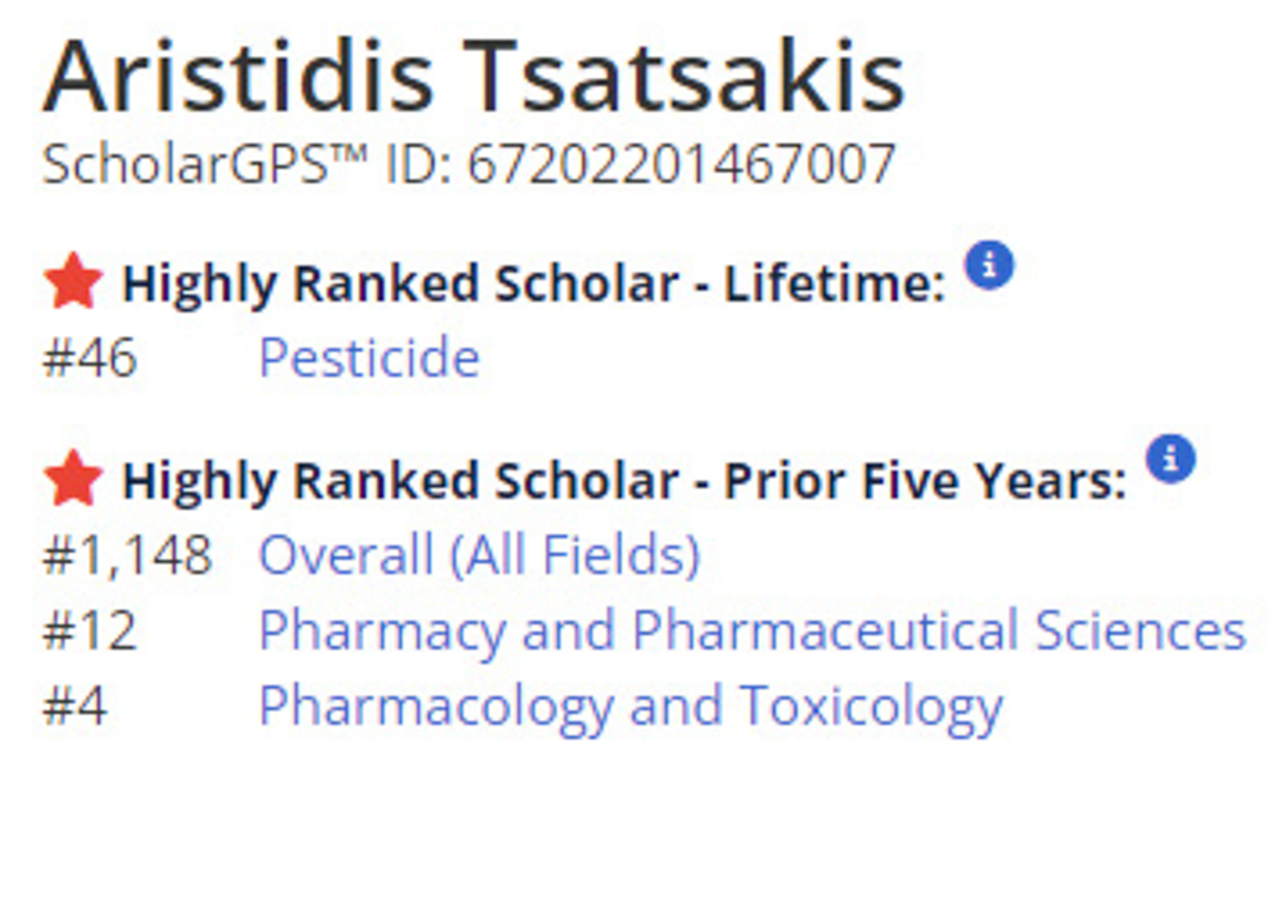Click the #46 rank number
Screen dimensions: 1286x915
coord(90,358)
